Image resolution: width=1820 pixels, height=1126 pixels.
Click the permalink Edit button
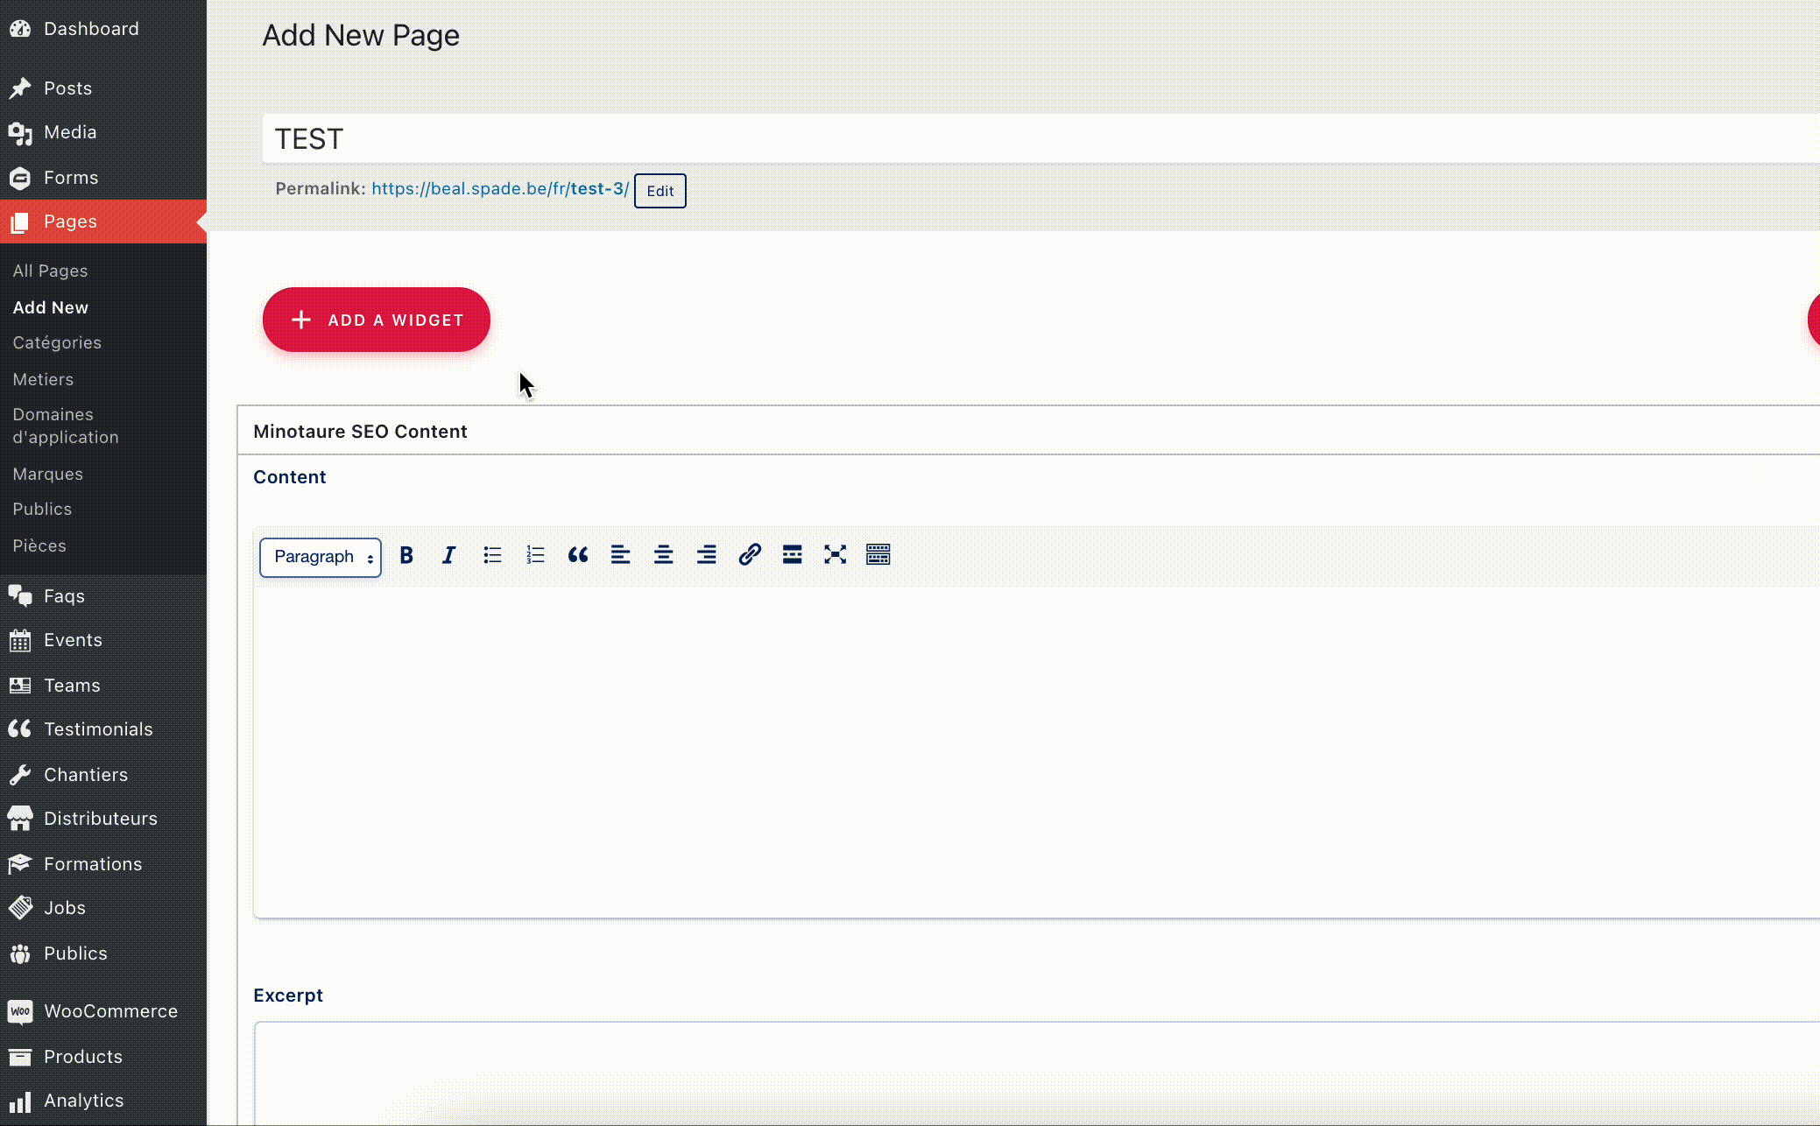[660, 191]
